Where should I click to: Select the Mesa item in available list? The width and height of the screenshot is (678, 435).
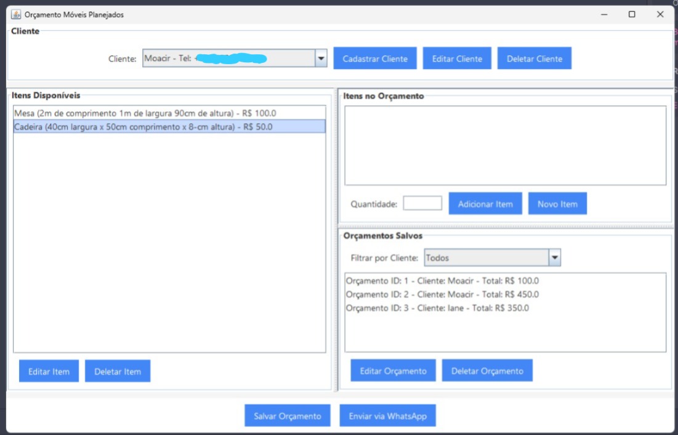145,113
